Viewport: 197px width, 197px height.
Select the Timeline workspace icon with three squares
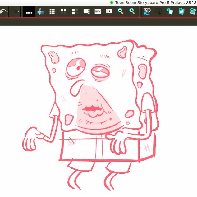coord(29,12)
